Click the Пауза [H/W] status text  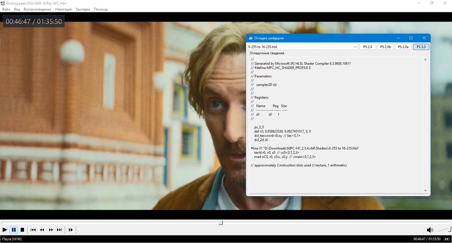click(x=12, y=239)
